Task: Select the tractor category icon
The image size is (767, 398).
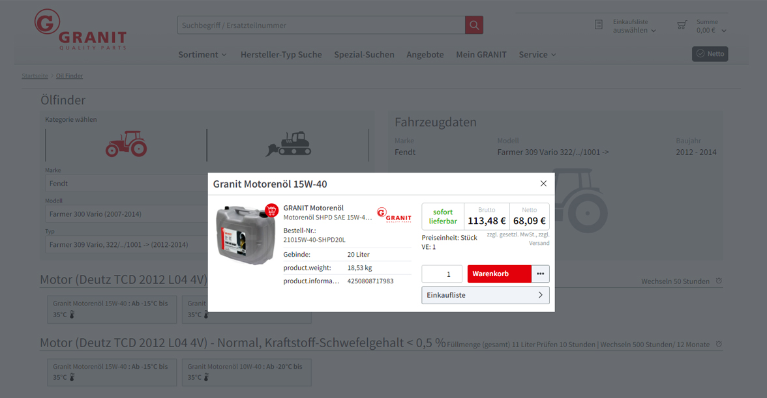Action: (x=126, y=144)
